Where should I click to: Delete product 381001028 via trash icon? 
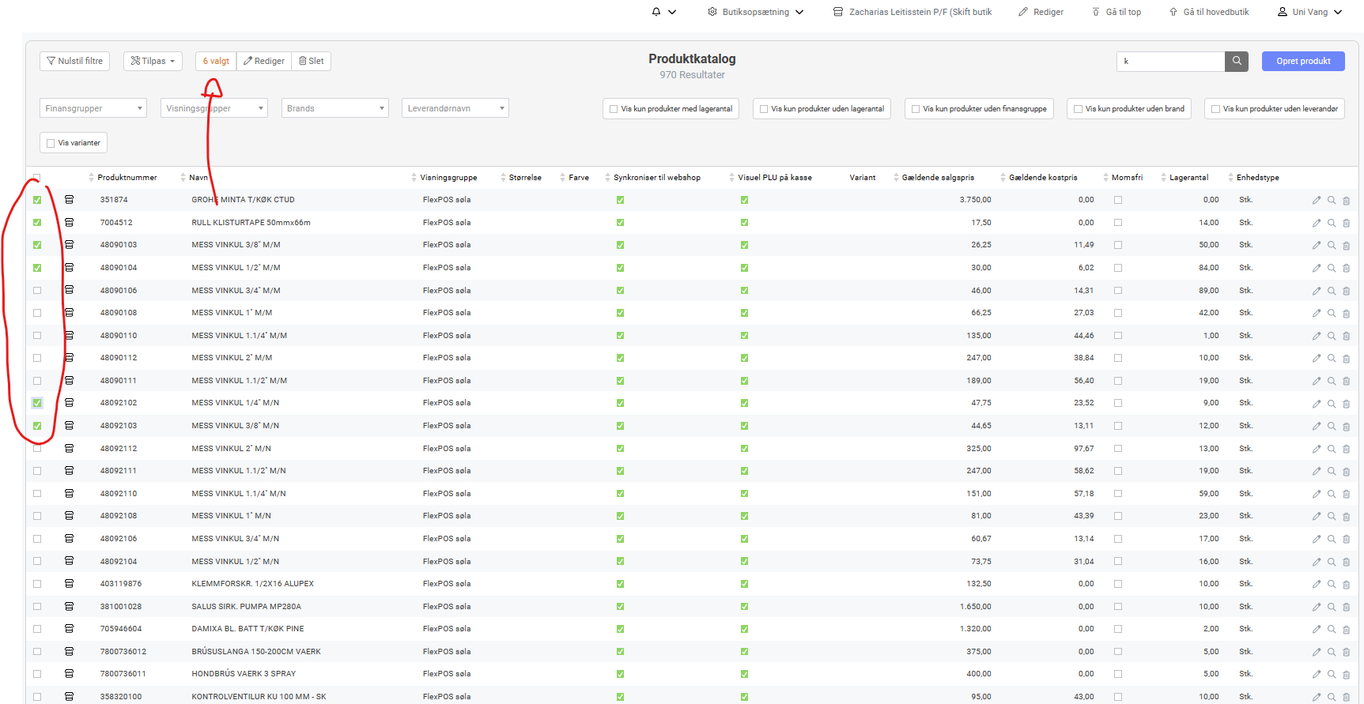click(x=1346, y=607)
